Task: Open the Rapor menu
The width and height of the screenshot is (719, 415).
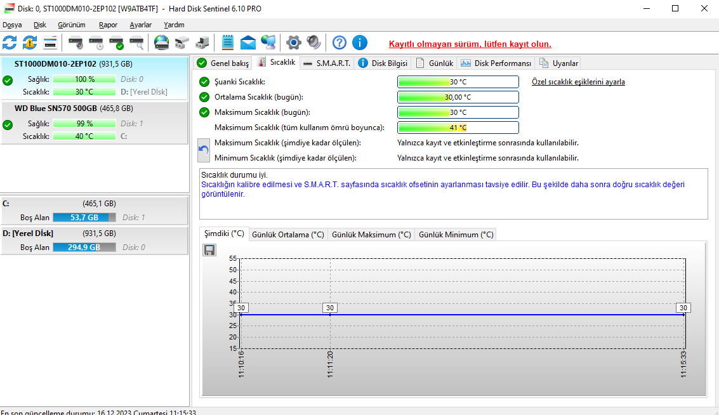Action: point(108,25)
